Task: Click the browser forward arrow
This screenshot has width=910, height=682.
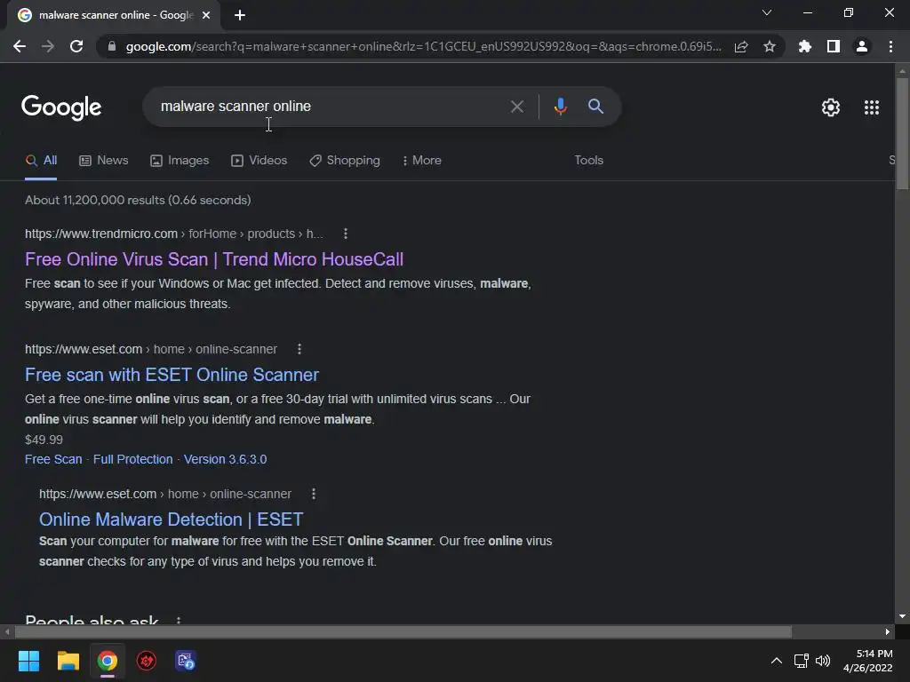Action: pyautogui.click(x=48, y=46)
